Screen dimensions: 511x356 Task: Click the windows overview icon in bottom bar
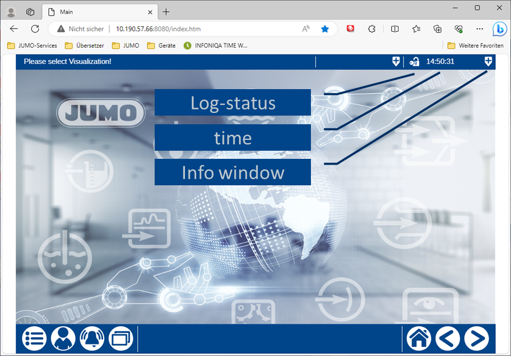pos(121,339)
